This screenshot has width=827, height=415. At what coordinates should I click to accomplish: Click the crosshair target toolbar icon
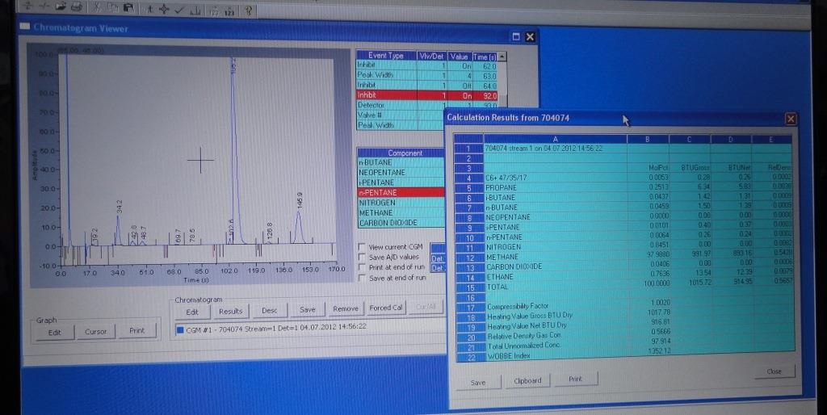pyautogui.click(x=164, y=8)
